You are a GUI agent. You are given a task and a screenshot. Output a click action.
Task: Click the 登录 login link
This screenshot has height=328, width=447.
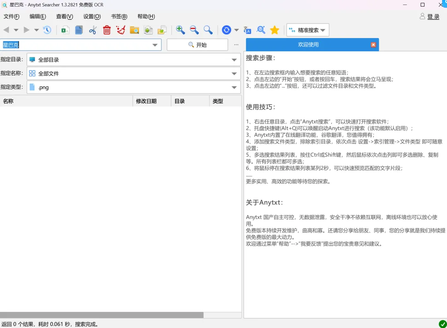tap(433, 17)
